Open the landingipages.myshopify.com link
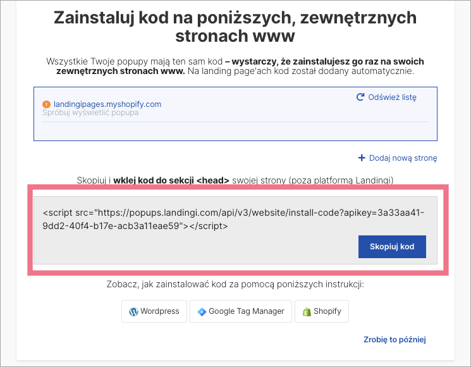The height and width of the screenshot is (367, 471). pos(106,104)
